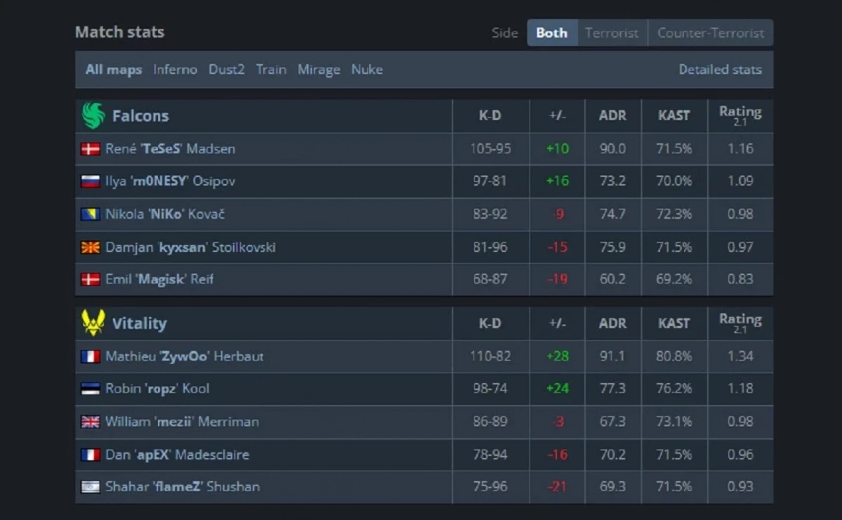Open Mathieu 'ZywOo' Herbaut player profile
Screen dimensions: 842x520
tap(184, 356)
